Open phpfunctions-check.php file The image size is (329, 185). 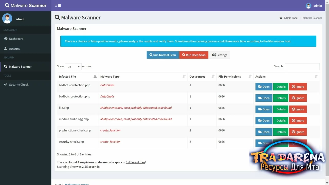tap(264, 132)
